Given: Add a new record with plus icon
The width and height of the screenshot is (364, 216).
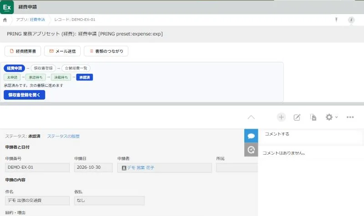Looking at the screenshot, I should pos(281,117).
